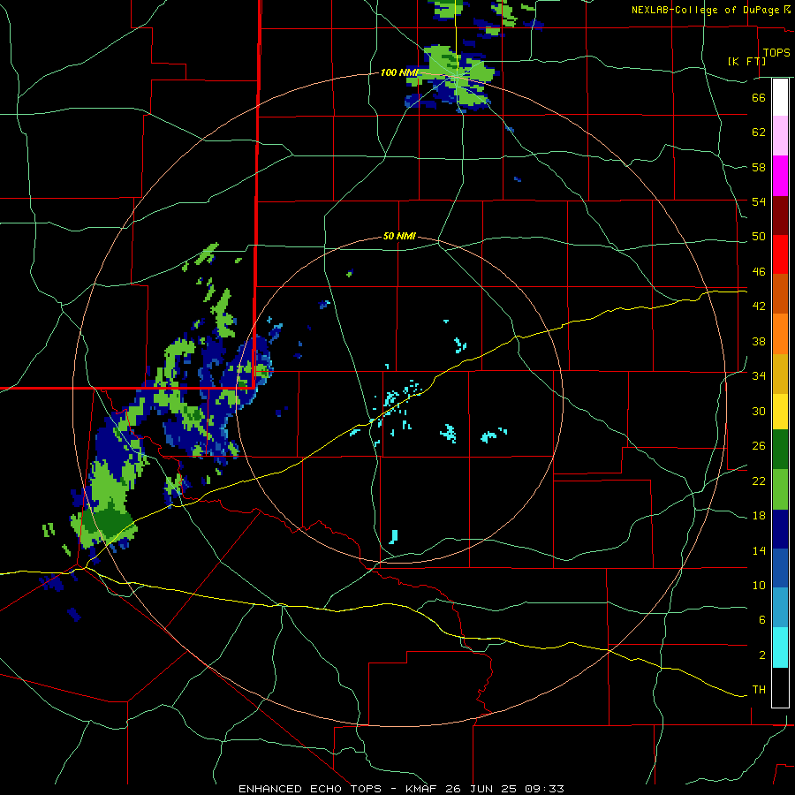This screenshot has height=795, width=795.
Task: Select the dark green swatch near 26
Action: point(780,450)
